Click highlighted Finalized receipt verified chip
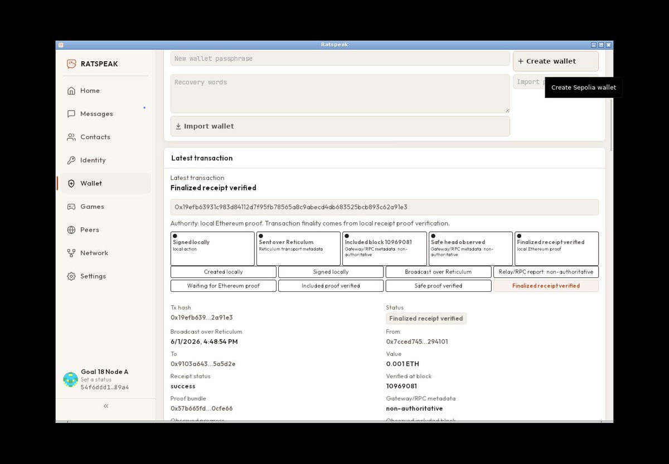 pos(546,286)
